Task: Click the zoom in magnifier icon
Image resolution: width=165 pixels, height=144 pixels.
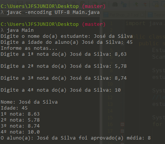Action: pos(136,4)
